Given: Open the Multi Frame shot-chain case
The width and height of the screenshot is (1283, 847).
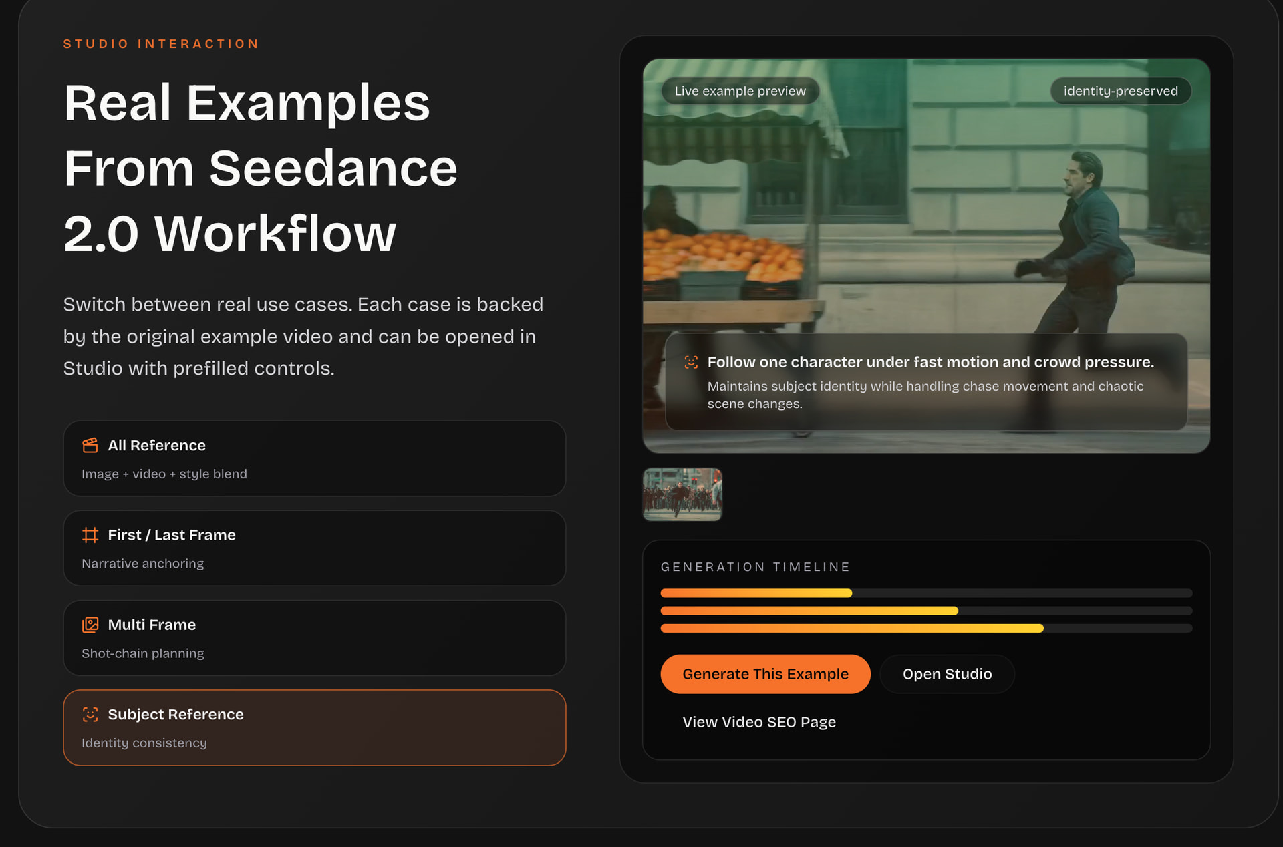Looking at the screenshot, I should (315, 638).
